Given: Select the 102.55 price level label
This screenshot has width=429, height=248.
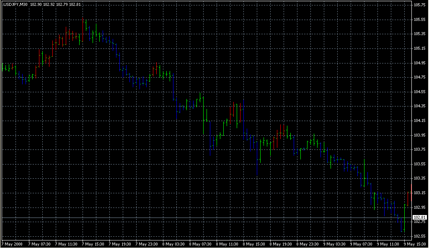Looking at the screenshot, I should click(419, 236).
